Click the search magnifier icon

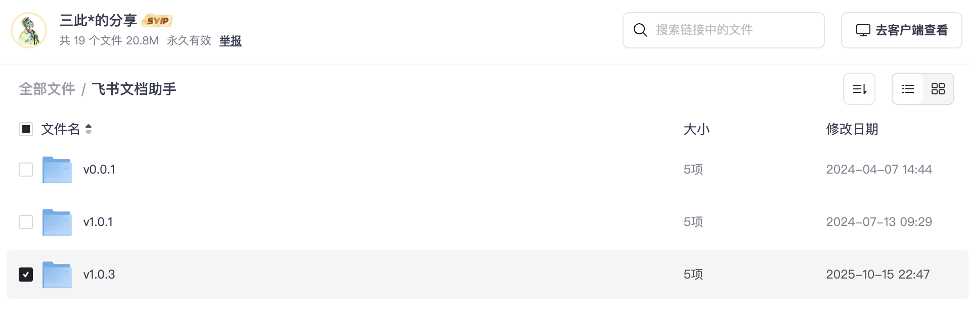[640, 30]
